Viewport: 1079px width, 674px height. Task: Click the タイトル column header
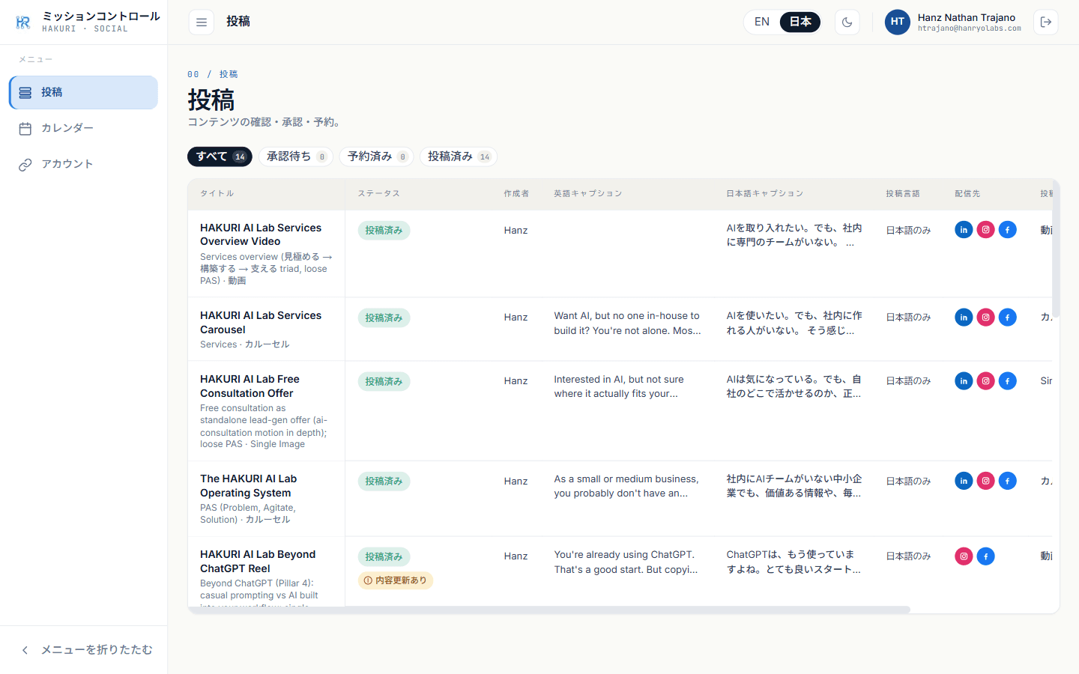(217, 194)
